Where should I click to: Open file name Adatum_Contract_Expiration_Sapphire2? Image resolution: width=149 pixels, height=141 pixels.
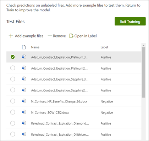[x=60, y=90]
